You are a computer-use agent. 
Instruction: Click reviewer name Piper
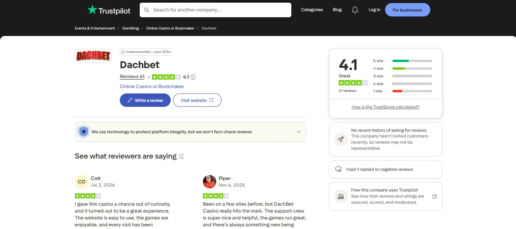(225, 178)
